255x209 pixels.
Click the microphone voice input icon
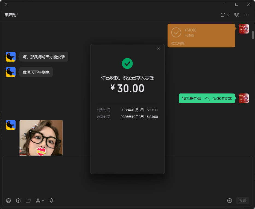pyautogui.click(x=52, y=201)
